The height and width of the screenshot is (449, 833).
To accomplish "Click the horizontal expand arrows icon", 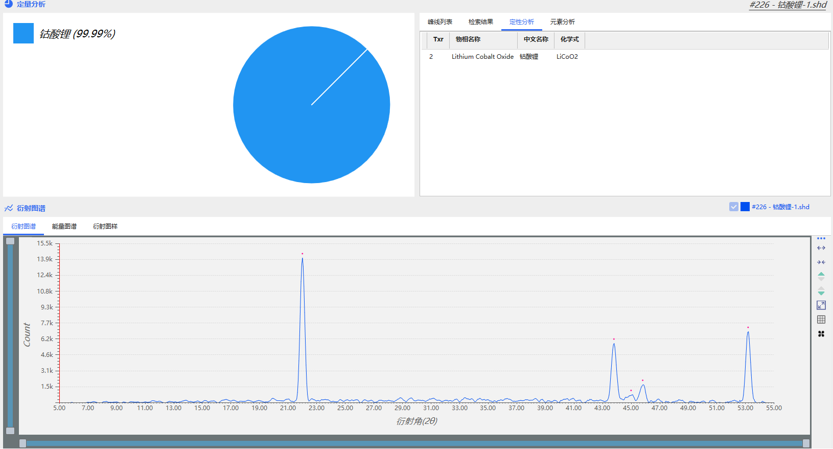I will tap(821, 248).
